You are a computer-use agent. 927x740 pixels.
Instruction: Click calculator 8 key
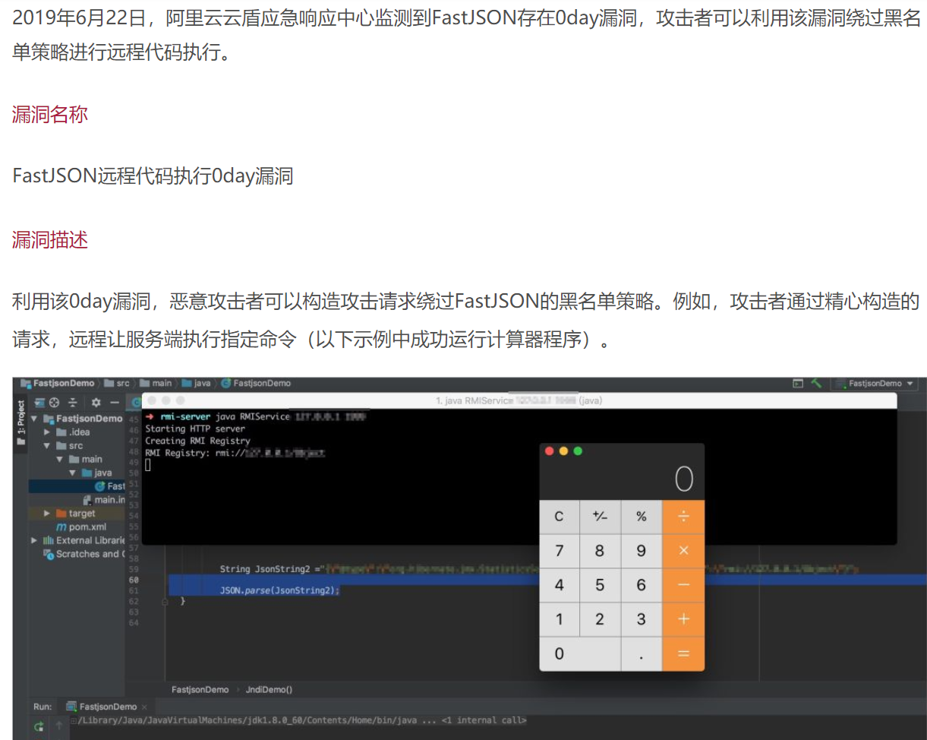(600, 551)
